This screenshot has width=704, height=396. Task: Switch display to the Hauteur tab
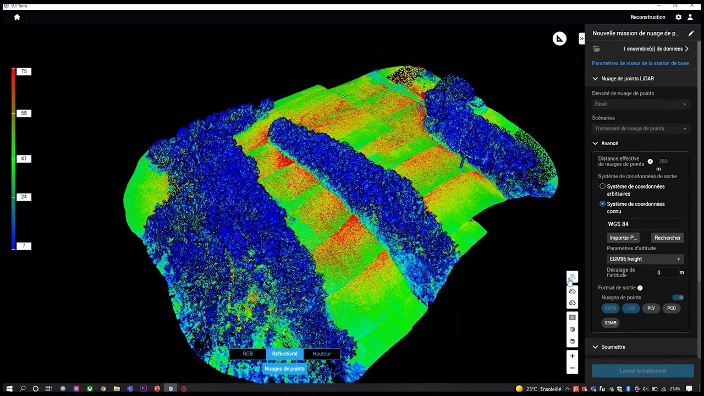(x=322, y=354)
